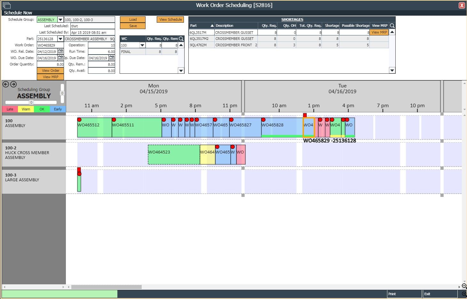The height and width of the screenshot is (299, 467).
Task: Click the search magnifier in the Shortages panel
Action: [x=392, y=26]
